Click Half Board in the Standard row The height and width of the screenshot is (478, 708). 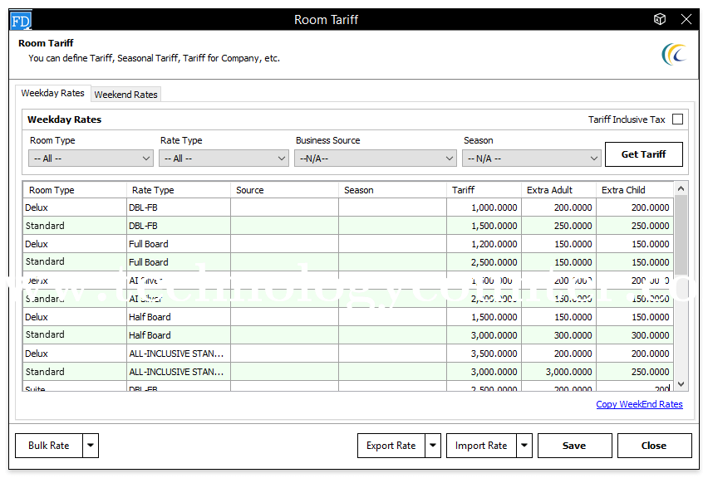(x=179, y=335)
